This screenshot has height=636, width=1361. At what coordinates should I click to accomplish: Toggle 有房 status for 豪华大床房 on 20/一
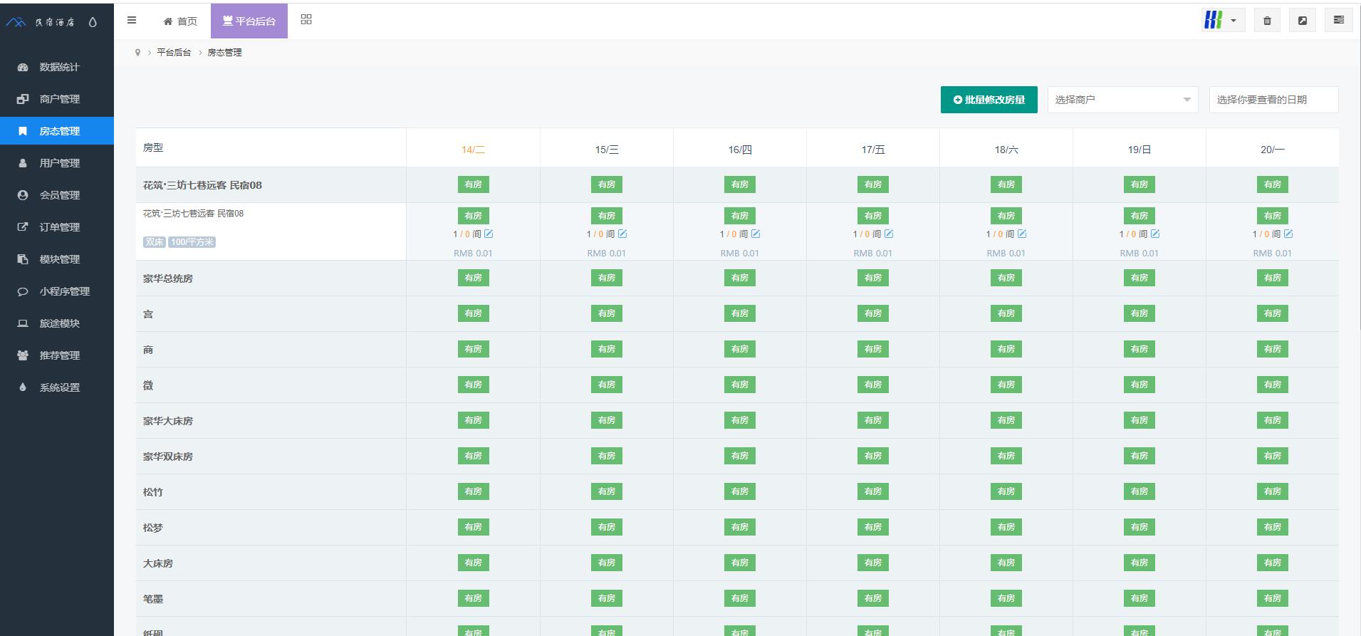click(1272, 420)
